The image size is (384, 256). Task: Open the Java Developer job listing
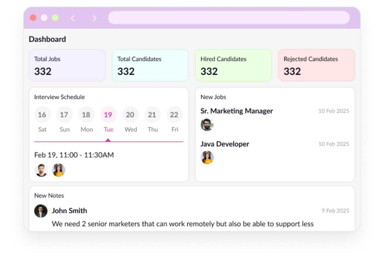click(224, 144)
